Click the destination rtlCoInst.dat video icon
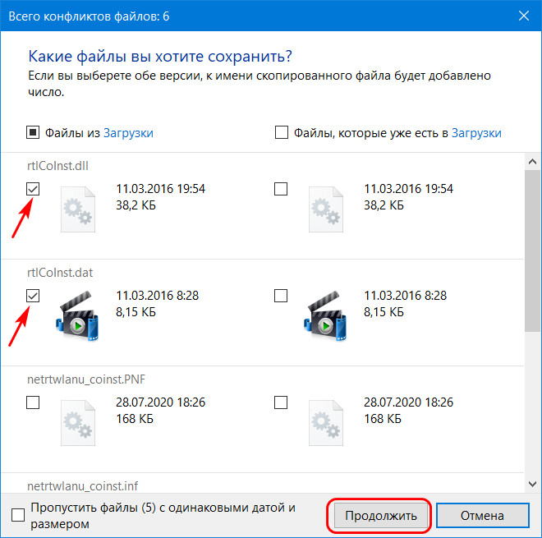Screen dimensions: 542x538 tap(325, 315)
